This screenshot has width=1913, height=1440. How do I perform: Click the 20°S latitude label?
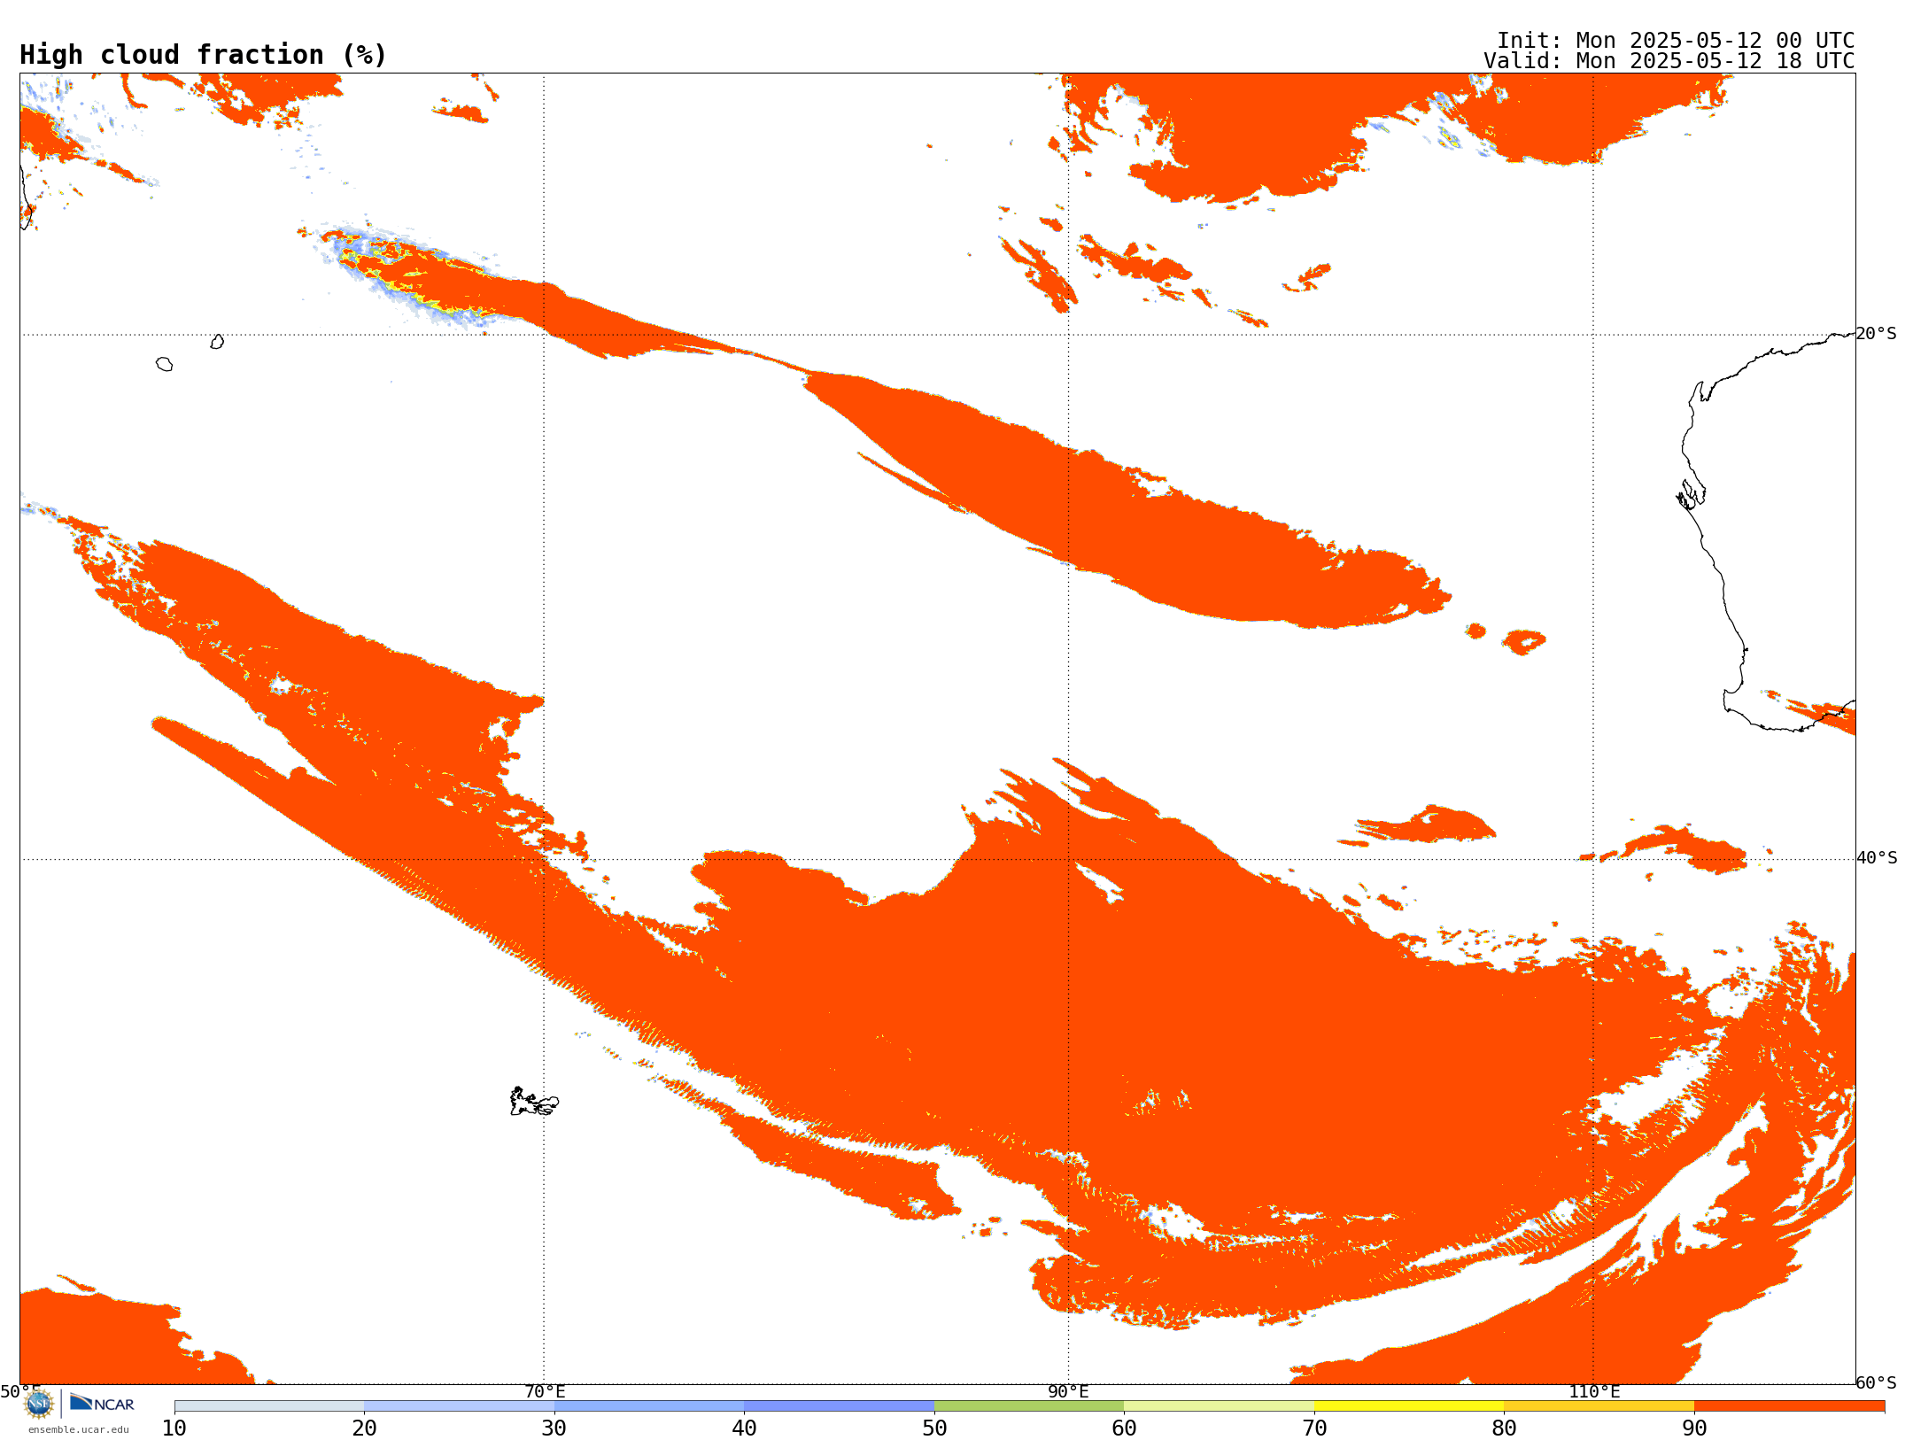click(1876, 334)
